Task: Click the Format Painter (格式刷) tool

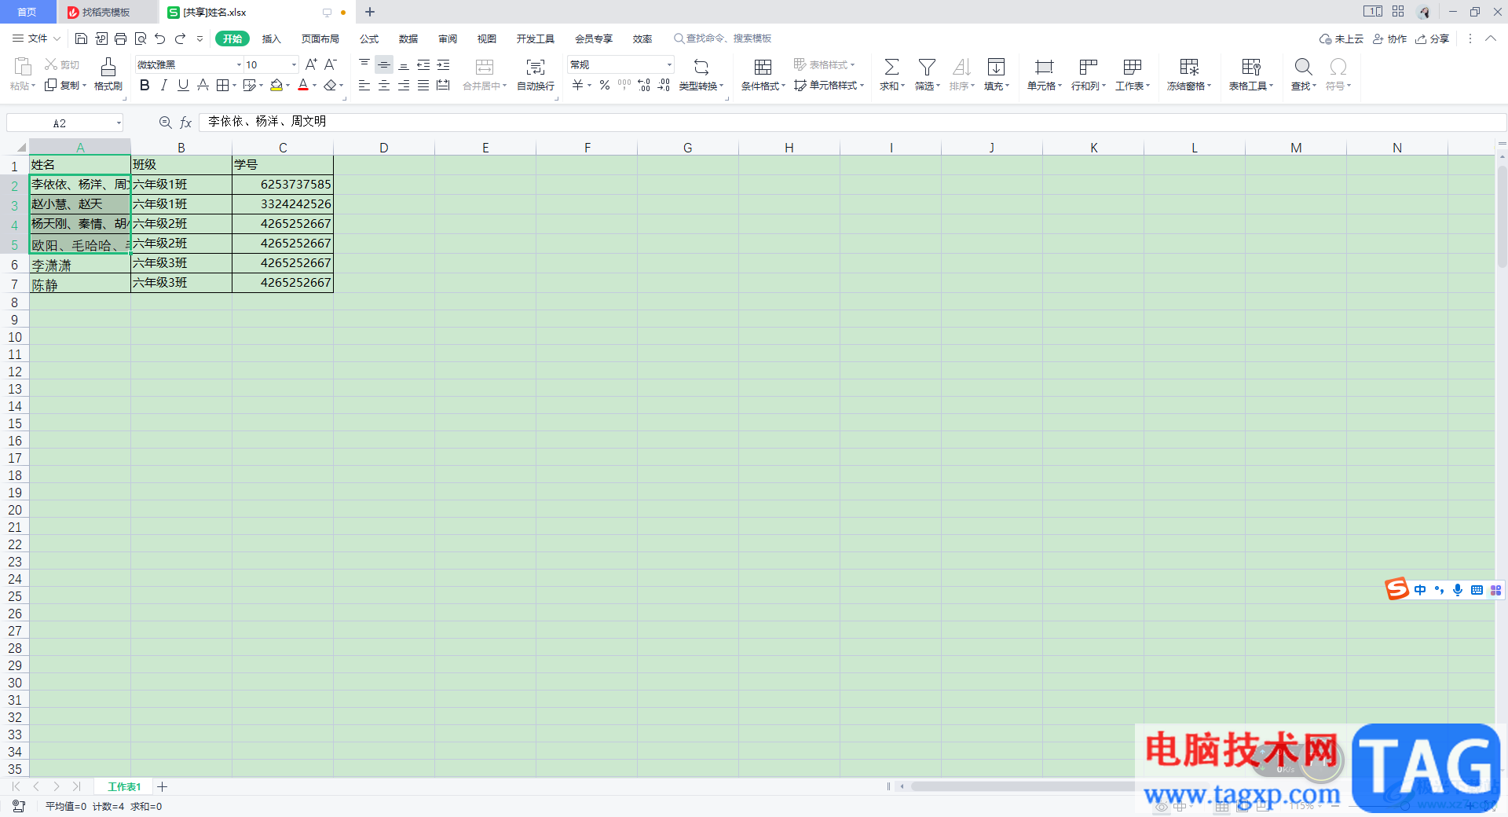Action: [x=108, y=75]
